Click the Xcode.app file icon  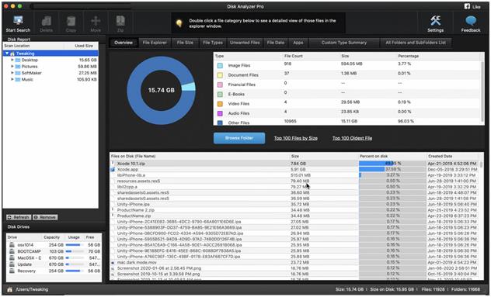click(x=113, y=170)
